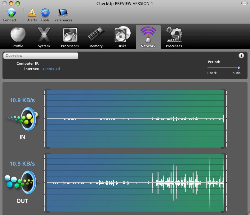
Task: Click the Connect globe icon in toolbar
Action: [x=11, y=13]
